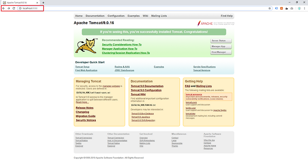Open Home in the navigation bar
The image size is (308, 166).
(x=79, y=16)
